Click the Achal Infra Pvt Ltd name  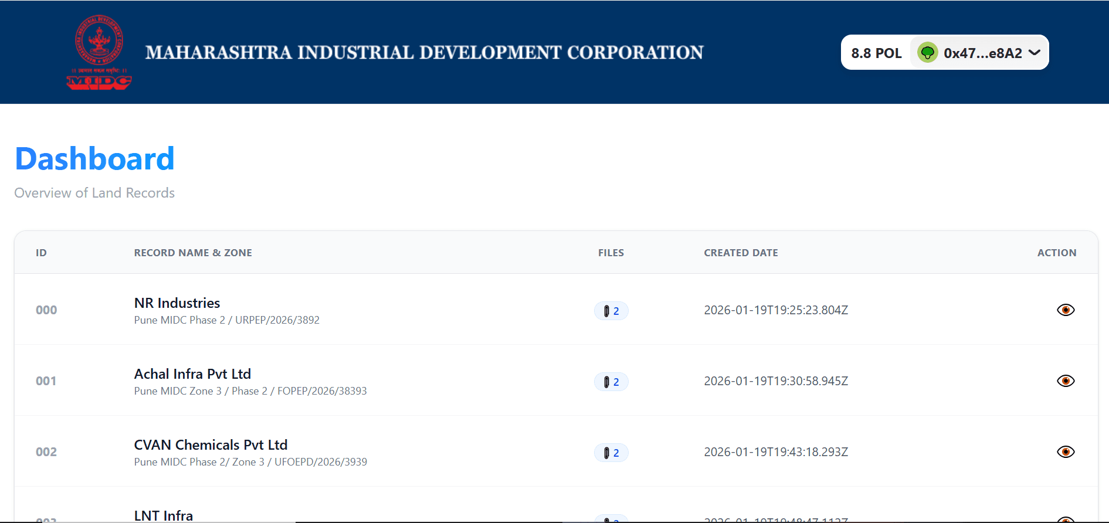[x=192, y=374]
